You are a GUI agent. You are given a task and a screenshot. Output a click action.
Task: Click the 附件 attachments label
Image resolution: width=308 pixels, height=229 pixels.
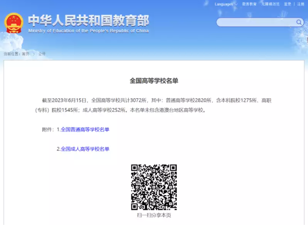[48, 129]
